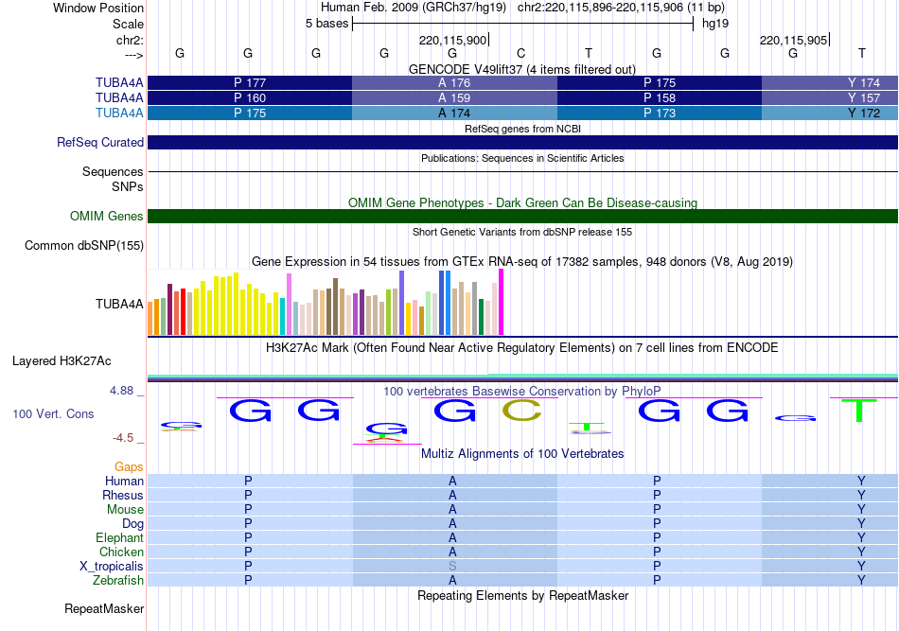Select the Y 157 codon block

(830, 98)
